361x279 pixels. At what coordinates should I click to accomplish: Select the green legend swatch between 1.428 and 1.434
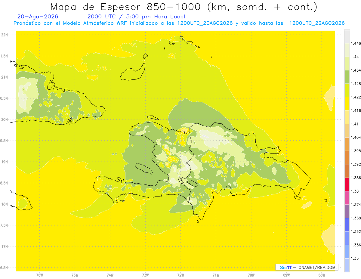(x=347, y=77)
